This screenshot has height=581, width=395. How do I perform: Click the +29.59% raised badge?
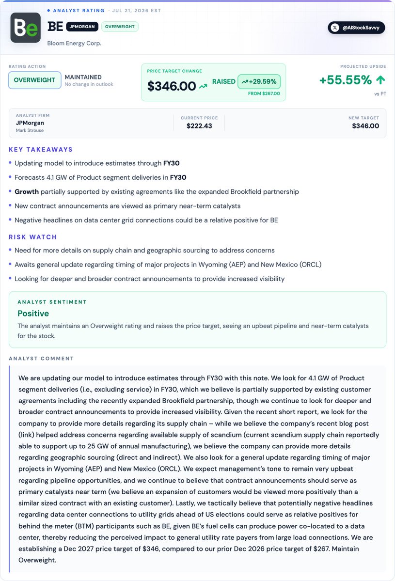(259, 81)
